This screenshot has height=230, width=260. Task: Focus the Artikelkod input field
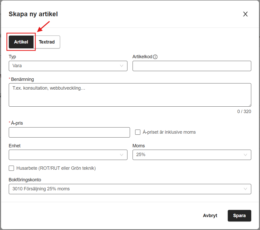(192, 66)
